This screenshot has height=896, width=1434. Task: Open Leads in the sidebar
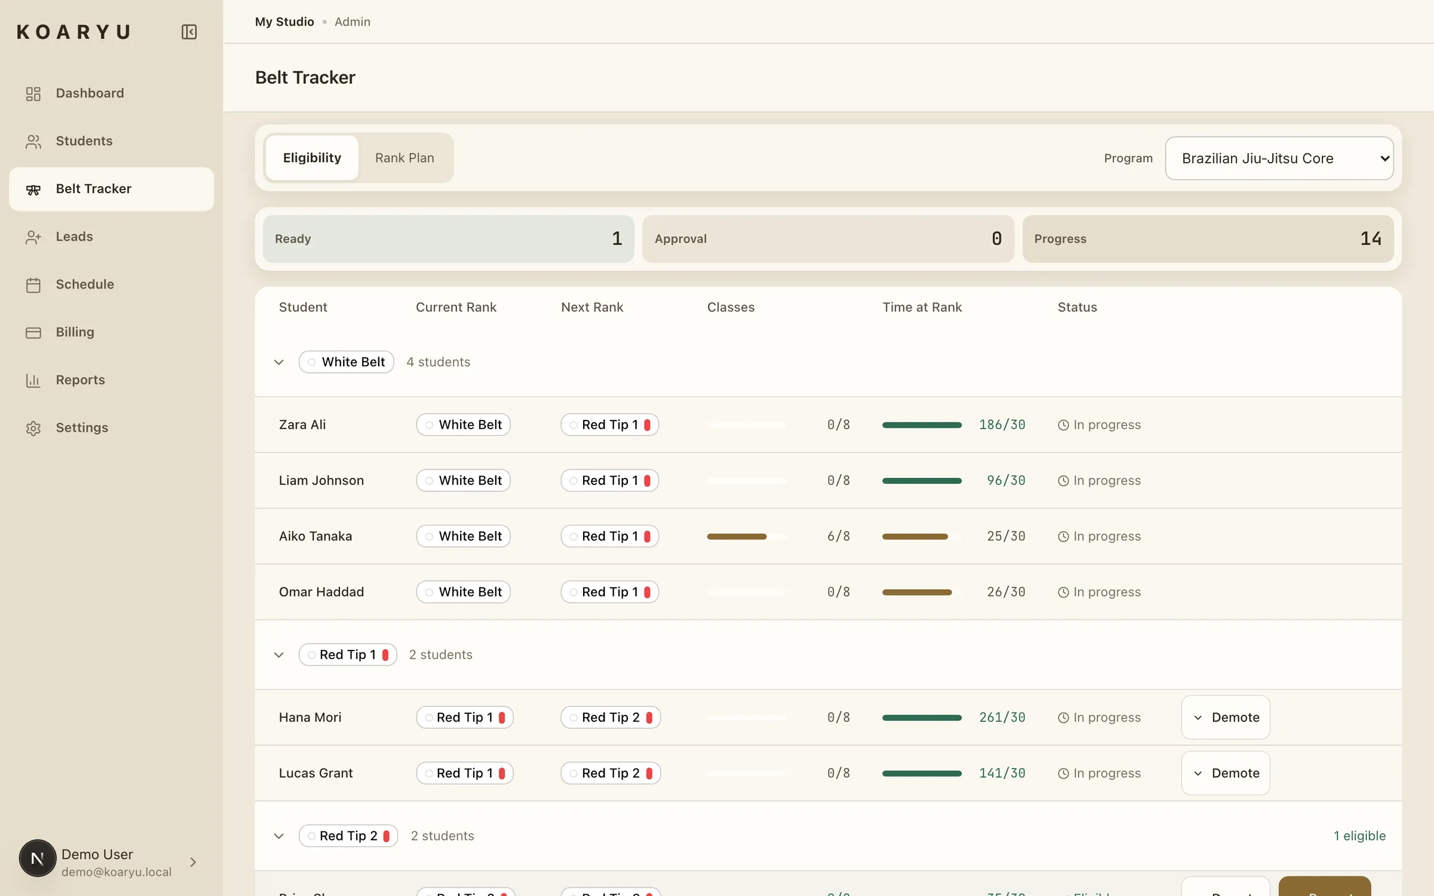tap(111, 237)
